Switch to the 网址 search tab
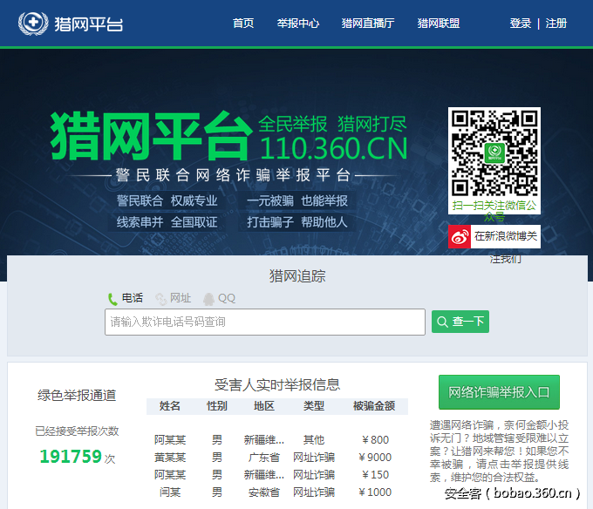593x509 pixels. pyautogui.click(x=181, y=298)
